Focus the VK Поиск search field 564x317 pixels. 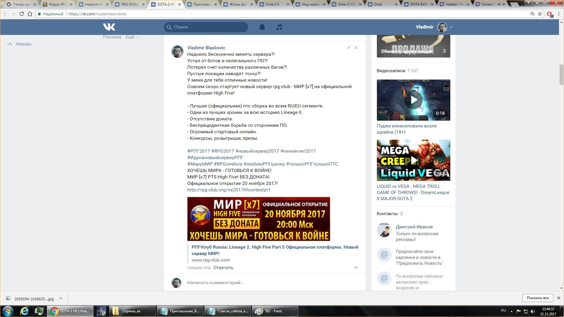click(206, 27)
